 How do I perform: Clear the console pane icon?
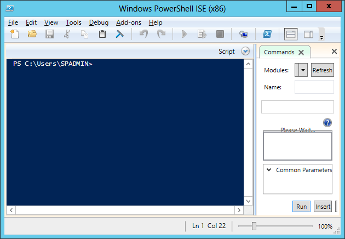click(119, 34)
